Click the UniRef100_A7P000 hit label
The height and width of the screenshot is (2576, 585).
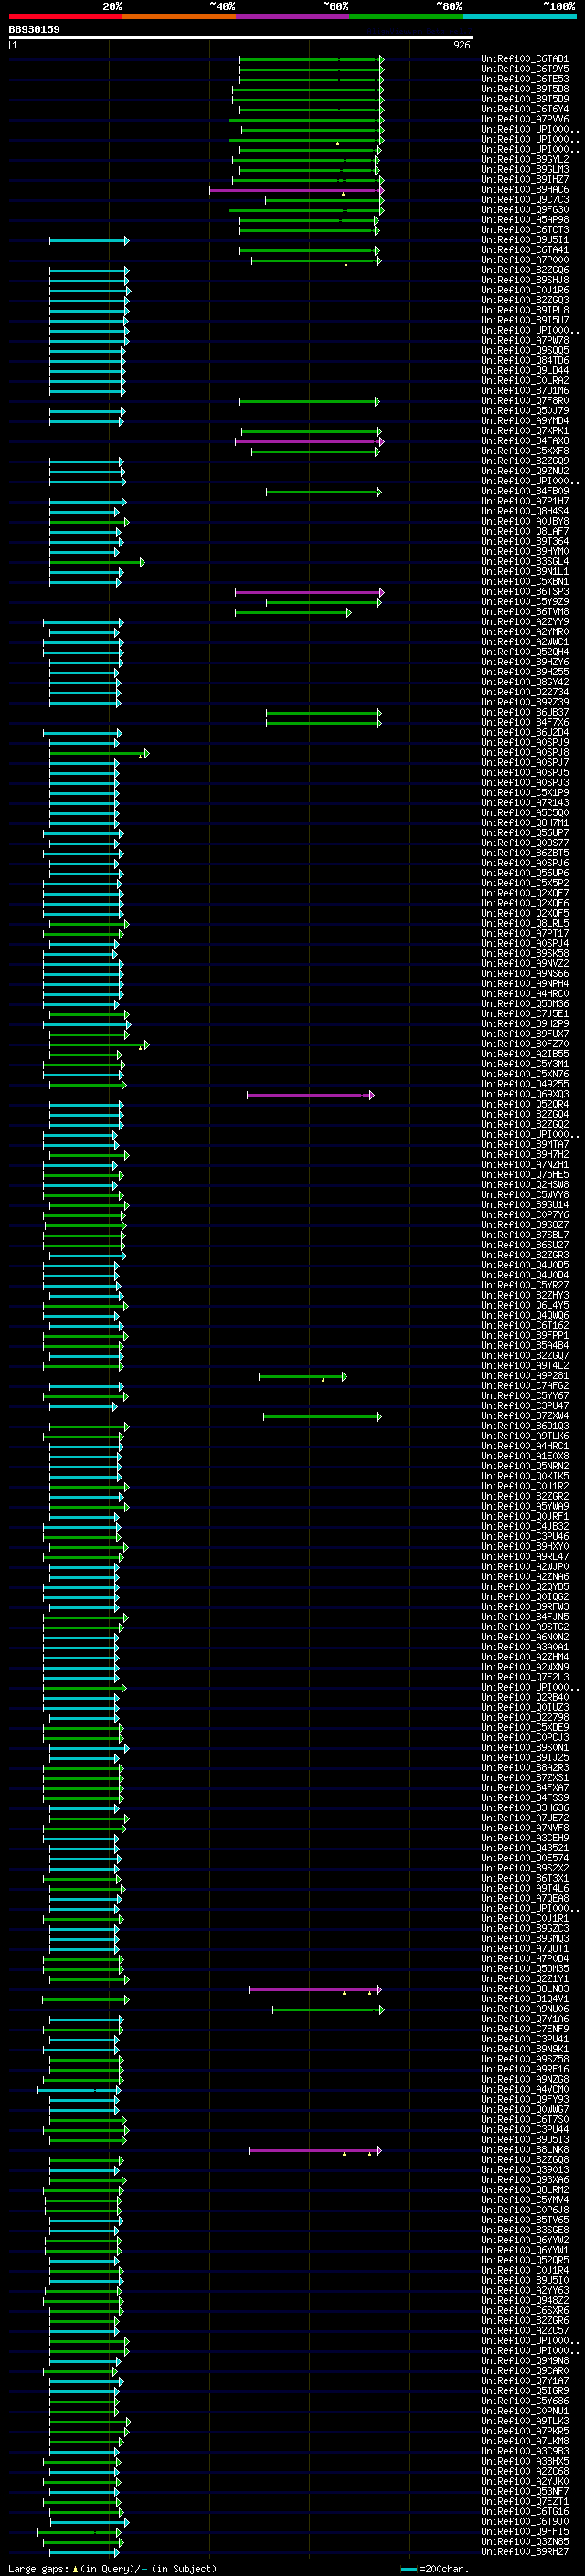[524, 260]
